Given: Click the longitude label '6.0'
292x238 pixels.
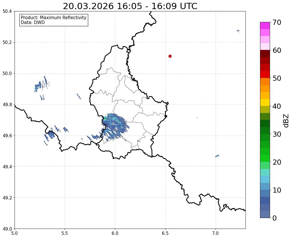Looking at the screenshot, I should pos(115,233).
